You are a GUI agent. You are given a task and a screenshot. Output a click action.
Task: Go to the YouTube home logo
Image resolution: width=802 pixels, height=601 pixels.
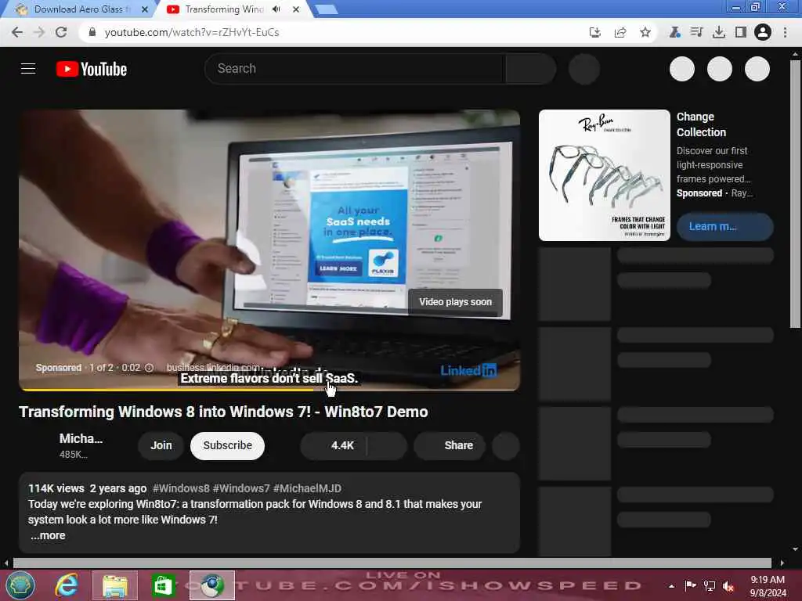92,69
